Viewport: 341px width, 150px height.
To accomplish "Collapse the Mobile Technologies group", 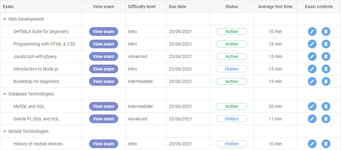I will coord(5,131).
